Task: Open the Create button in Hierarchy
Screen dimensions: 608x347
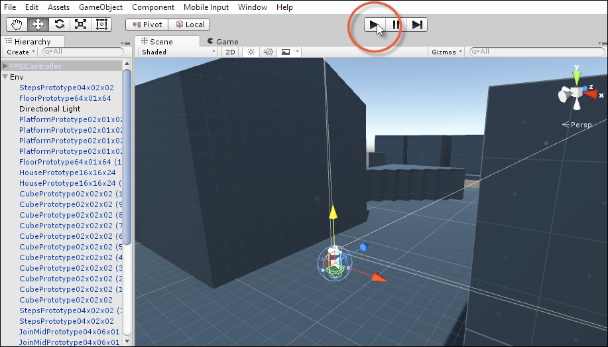Action: (x=21, y=52)
